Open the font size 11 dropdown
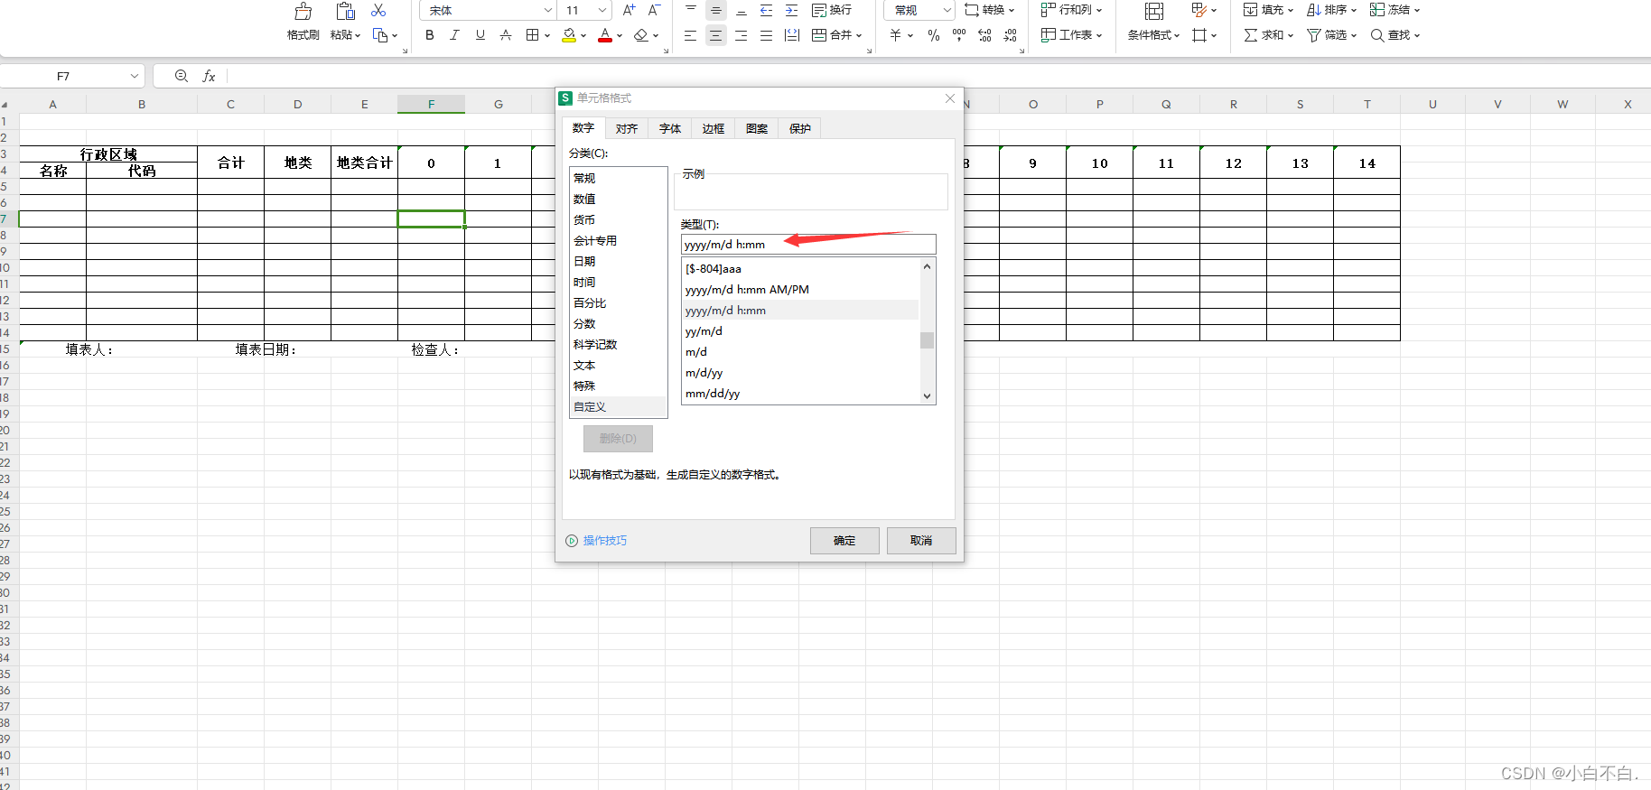 602,10
